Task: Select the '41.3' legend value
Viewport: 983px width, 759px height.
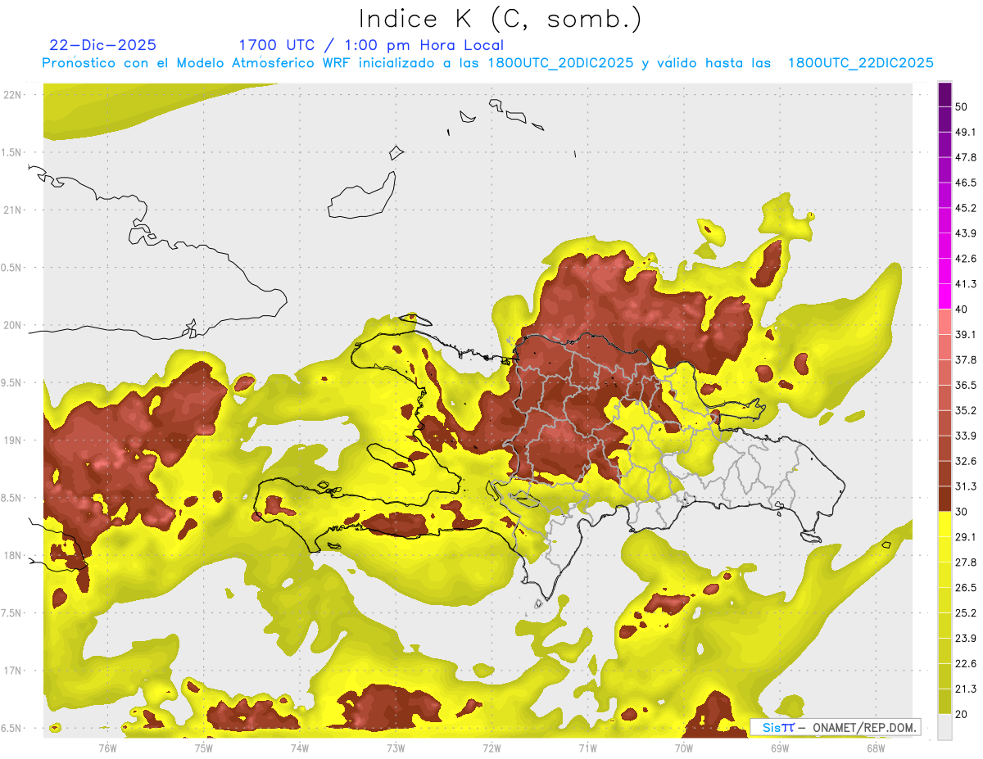Action: (966, 284)
